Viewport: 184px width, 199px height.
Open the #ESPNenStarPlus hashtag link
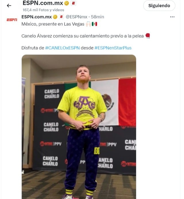[x=113, y=48]
